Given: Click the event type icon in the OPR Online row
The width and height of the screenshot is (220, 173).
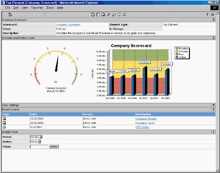Looking at the screenshot, I should pyautogui.click(x=4, y=127).
